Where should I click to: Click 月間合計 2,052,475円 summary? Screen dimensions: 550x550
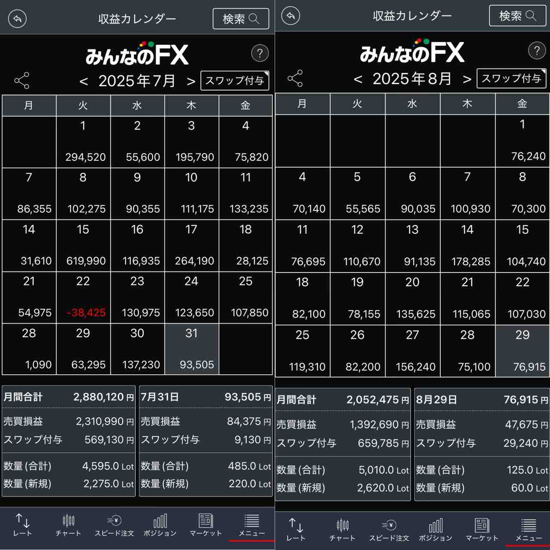[x=343, y=400]
